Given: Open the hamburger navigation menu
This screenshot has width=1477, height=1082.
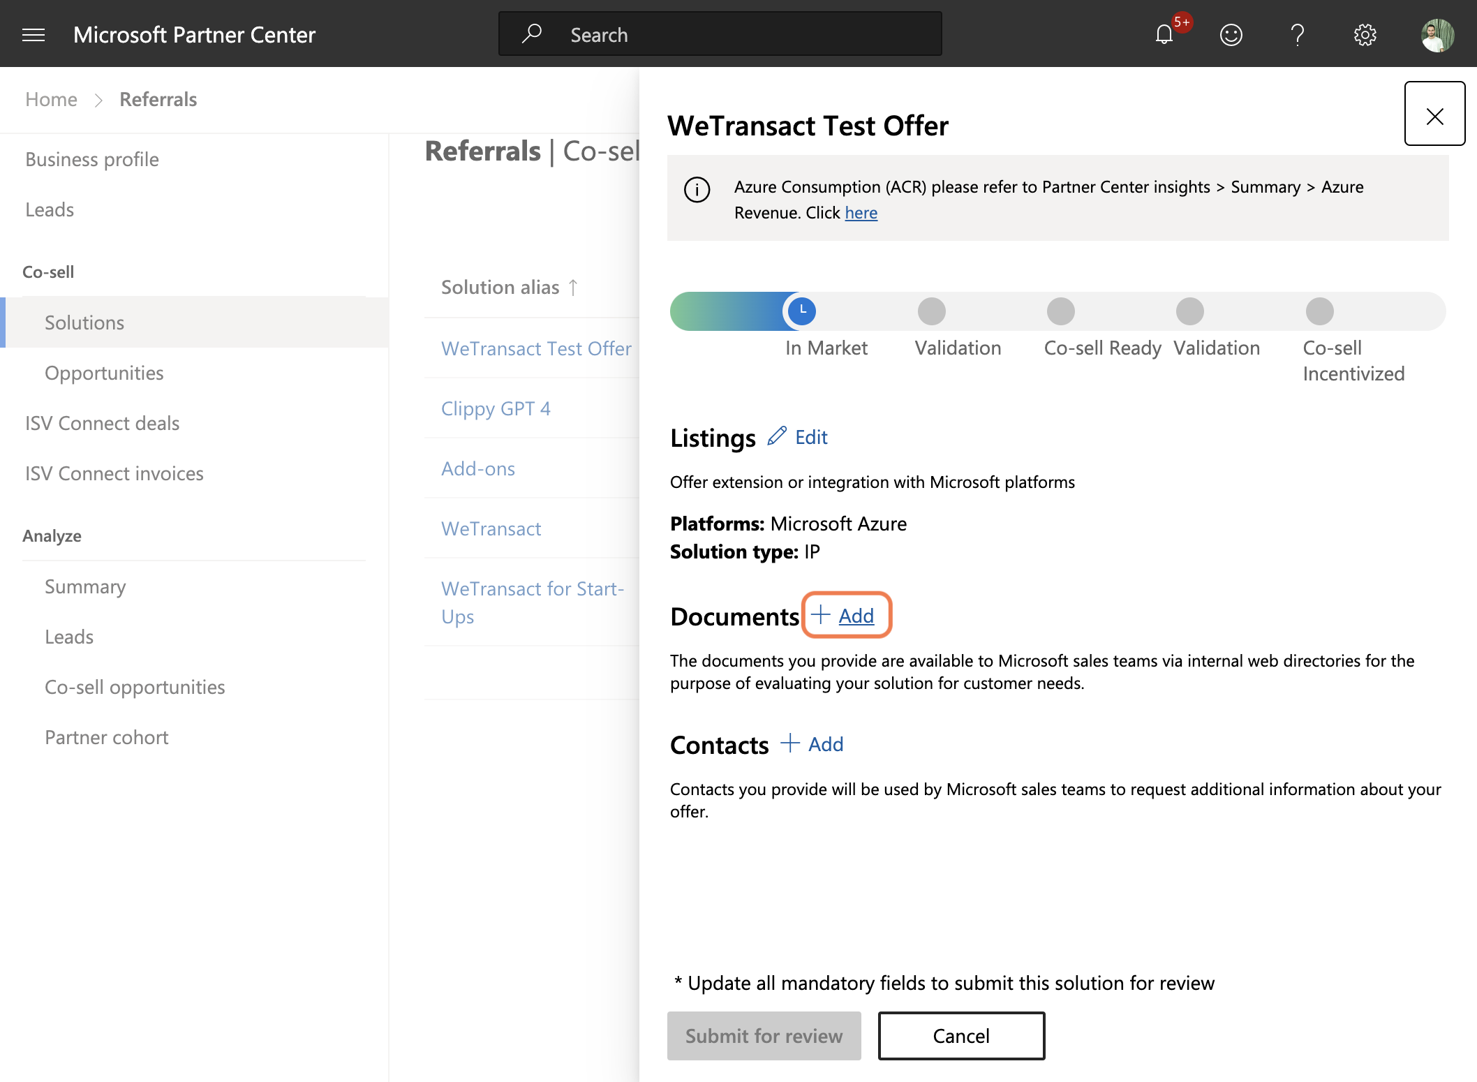Looking at the screenshot, I should click(x=34, y=35).
